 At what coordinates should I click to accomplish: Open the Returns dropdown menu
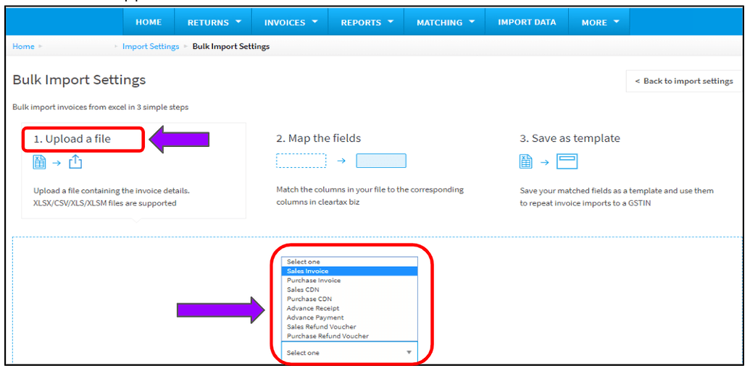[x=213, y=22]
